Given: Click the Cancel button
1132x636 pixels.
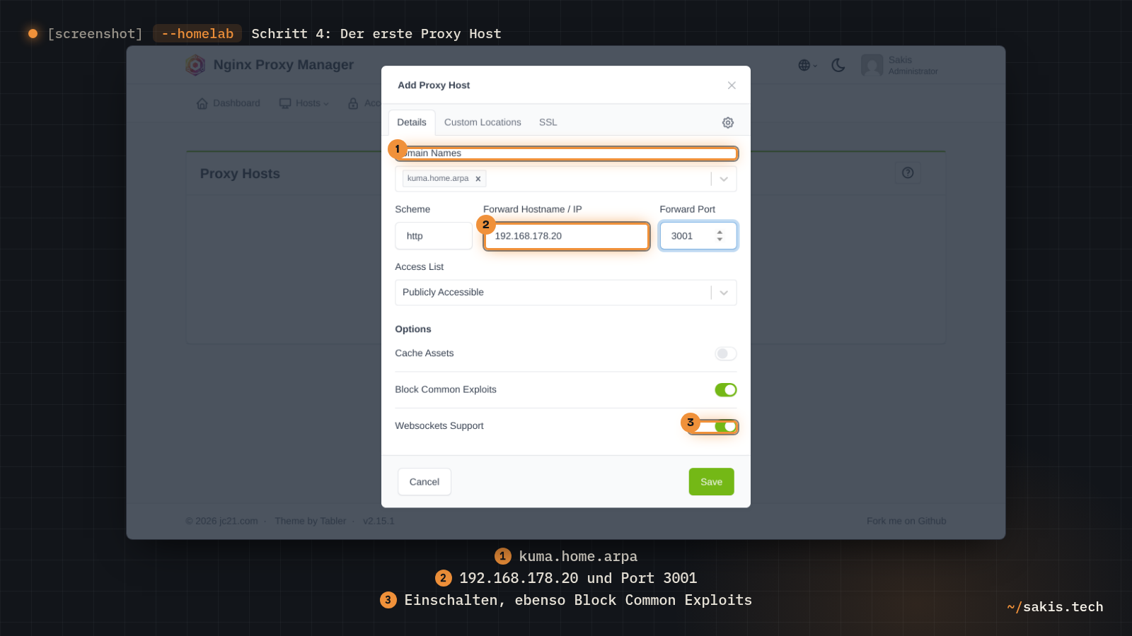Looking at the screenshot, I should point(424,482).
